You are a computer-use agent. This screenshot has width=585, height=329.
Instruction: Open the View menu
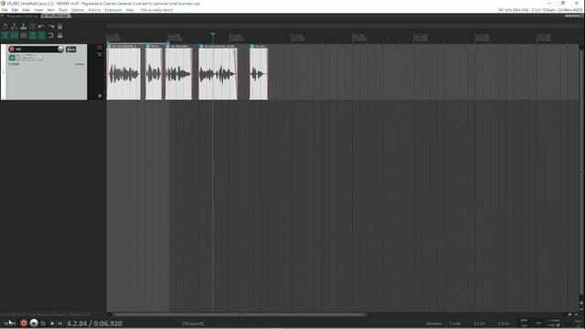pyautogui.click(x=27, y=10)
